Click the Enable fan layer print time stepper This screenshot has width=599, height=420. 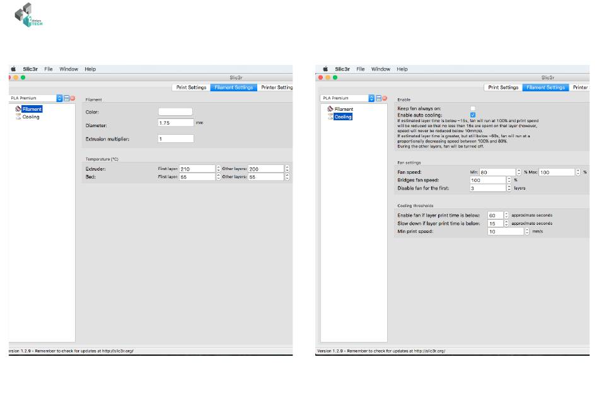(506, 215)
